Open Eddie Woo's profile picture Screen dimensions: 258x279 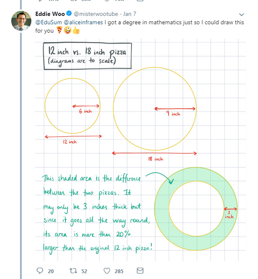click(21, 21)
